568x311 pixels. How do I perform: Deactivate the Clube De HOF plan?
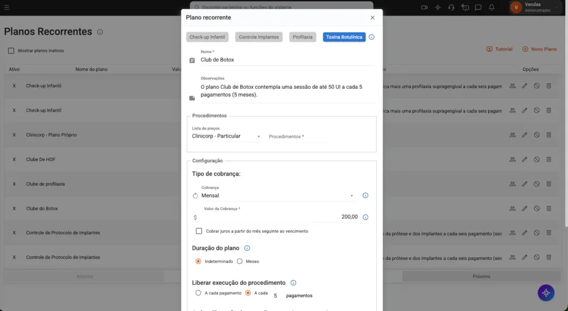[537, 159]
